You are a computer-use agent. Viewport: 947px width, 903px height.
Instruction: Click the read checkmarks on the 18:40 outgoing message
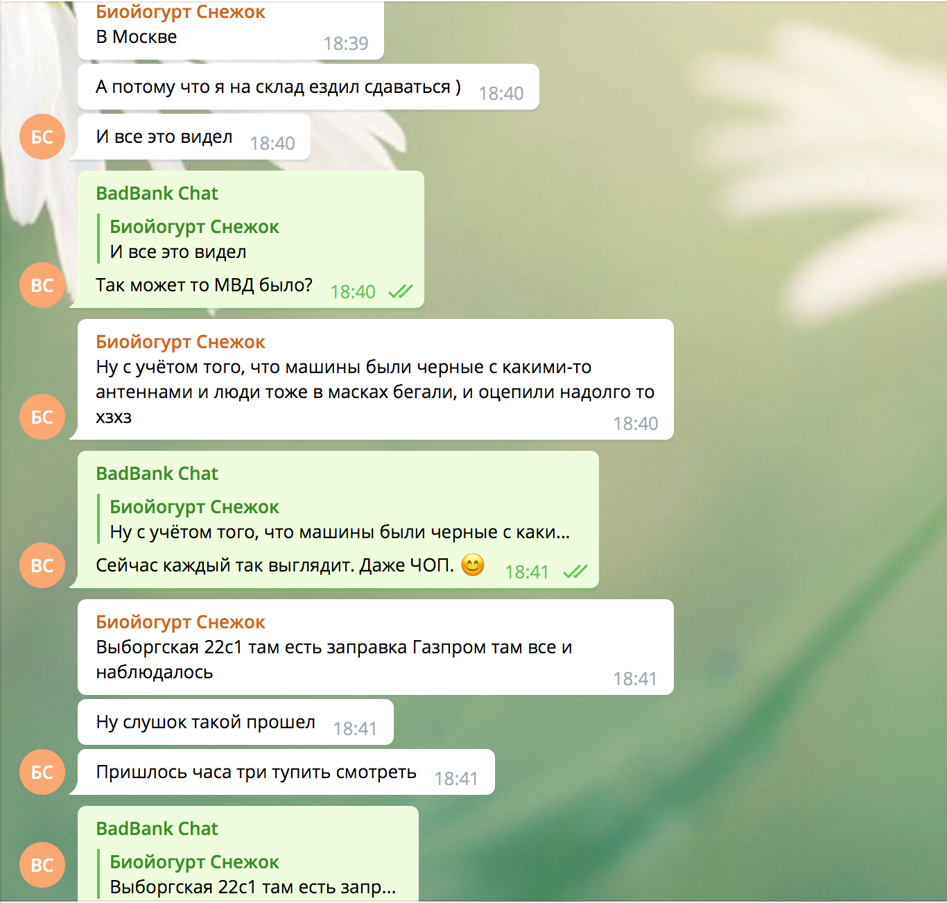pyautogui.click(x=401, y=292)
